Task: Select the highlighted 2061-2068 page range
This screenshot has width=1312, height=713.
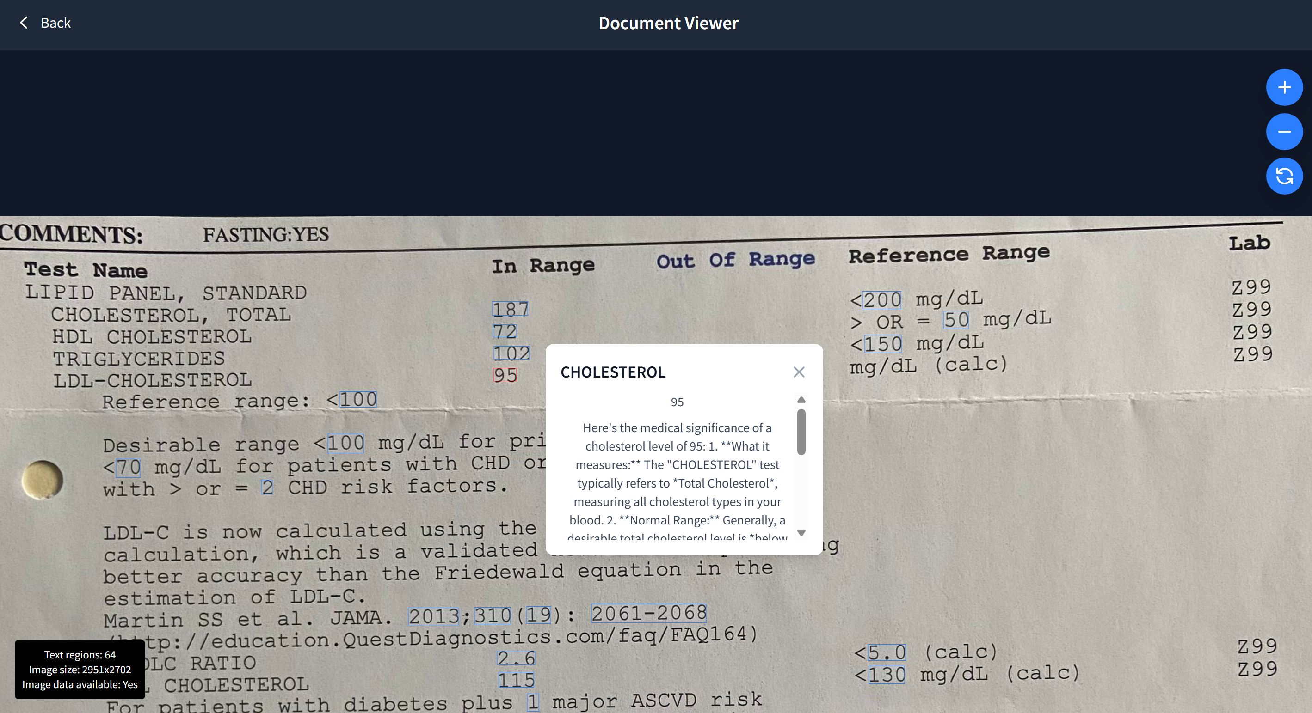Action: pos(649,613)
